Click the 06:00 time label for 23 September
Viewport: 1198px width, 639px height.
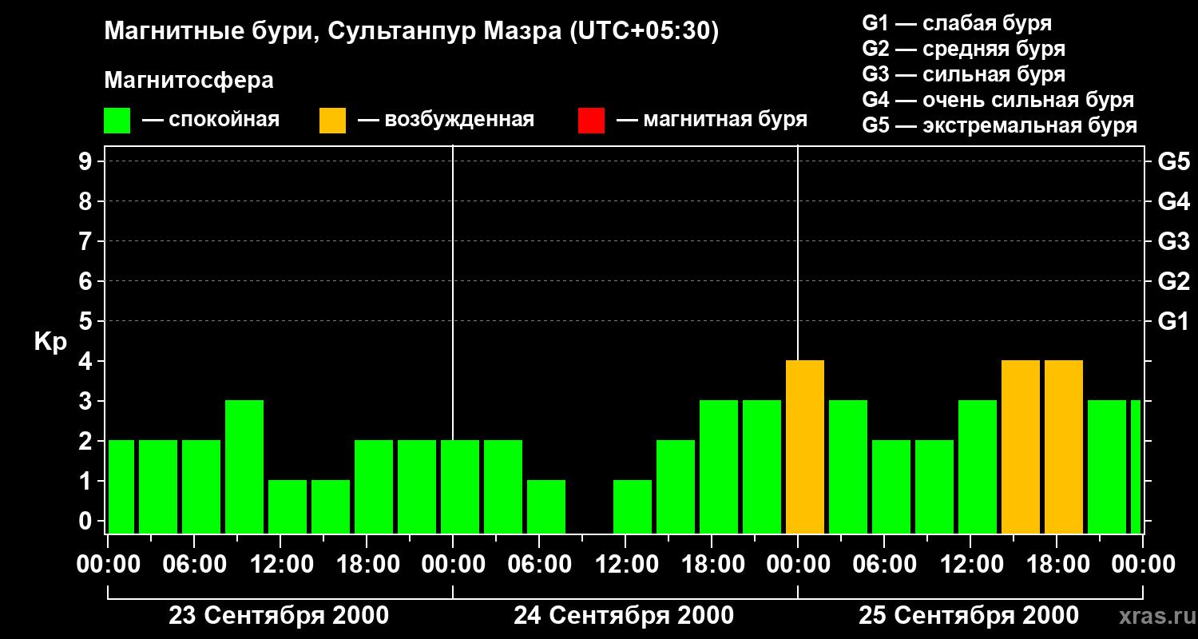[x=194, y=564]
